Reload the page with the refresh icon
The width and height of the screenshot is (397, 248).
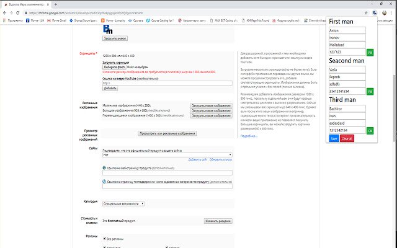[18, 13]
